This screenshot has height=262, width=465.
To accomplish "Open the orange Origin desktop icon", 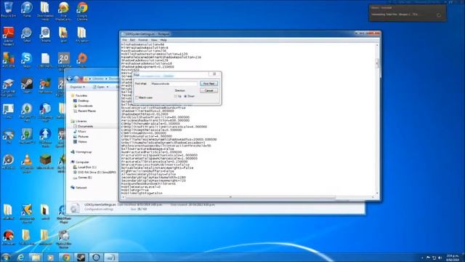I will [82, 60].
